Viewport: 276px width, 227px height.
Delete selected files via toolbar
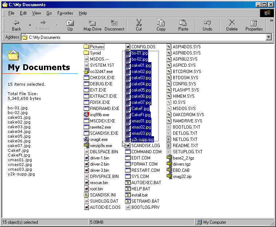pos(232,25)
